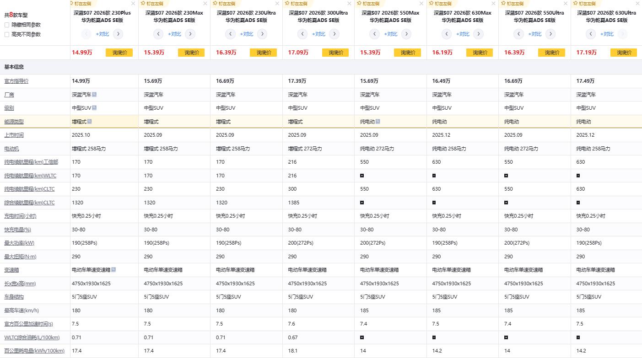This screenshot has width=642, height=358.
Task: Add 230Ultra model via +对比 link
Action: coord(246,34)
